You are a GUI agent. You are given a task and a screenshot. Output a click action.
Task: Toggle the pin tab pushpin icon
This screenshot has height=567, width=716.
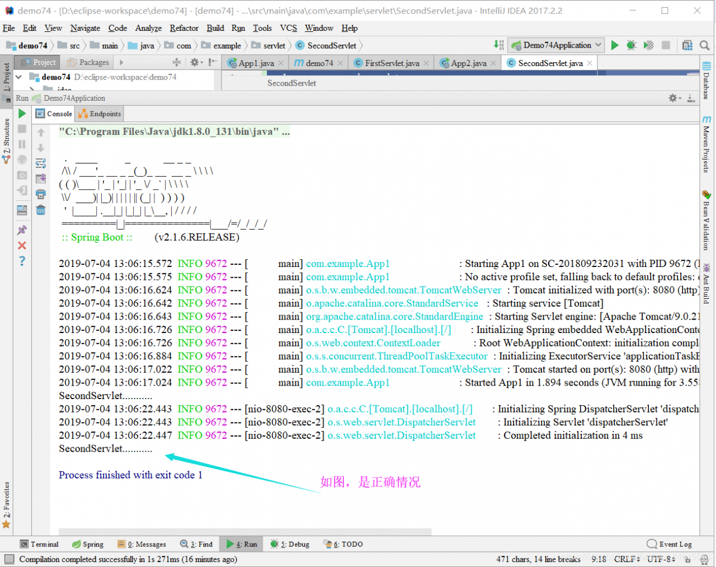click(22, 230)
